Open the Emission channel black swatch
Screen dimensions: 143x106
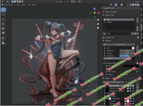coord(133,58)
